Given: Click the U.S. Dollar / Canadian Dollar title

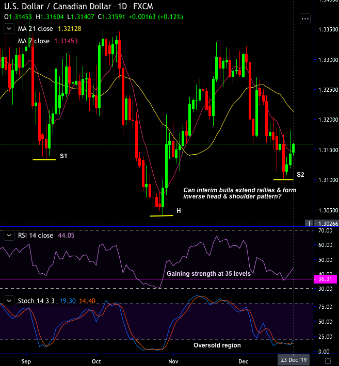Looking at the screenshot, I should tap(58, 7).
